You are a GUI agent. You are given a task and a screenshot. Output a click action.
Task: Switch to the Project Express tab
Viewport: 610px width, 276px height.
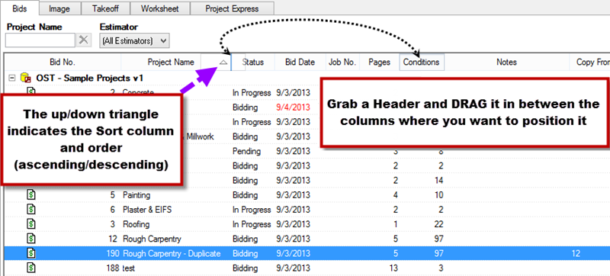pyautogui.click(x=232, y=8)
